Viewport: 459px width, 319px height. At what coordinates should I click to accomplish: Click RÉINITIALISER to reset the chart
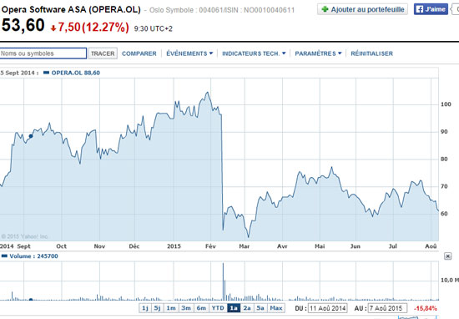tap(371, 53)
